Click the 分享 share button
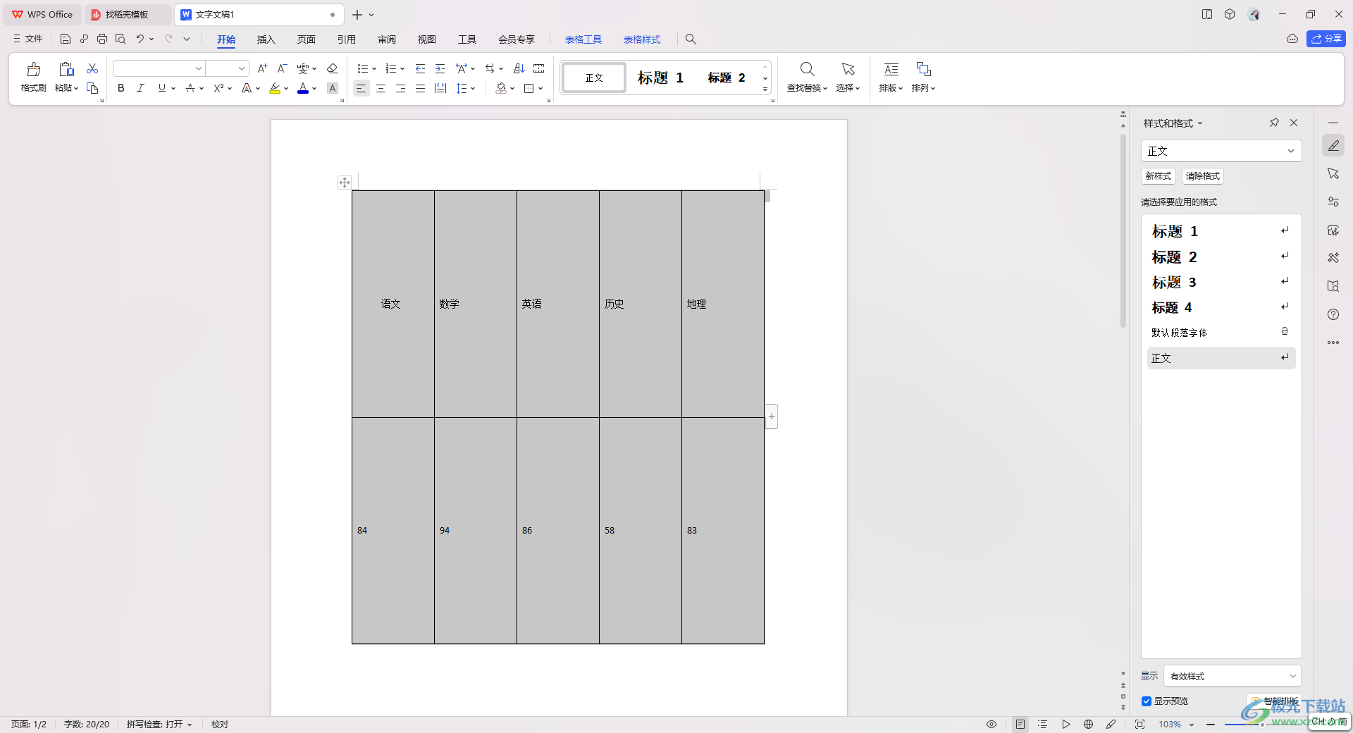1353x733 pixels. coord(1326,39)
